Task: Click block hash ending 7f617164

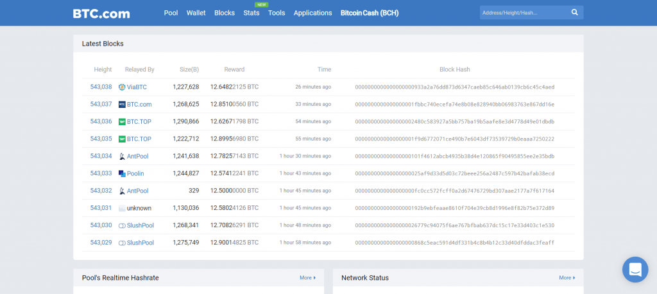Action: click(x=455, y=191)
